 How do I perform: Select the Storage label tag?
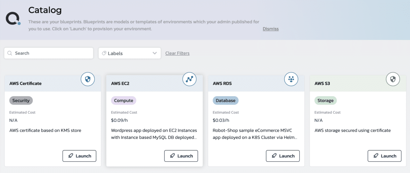(325, 100)
